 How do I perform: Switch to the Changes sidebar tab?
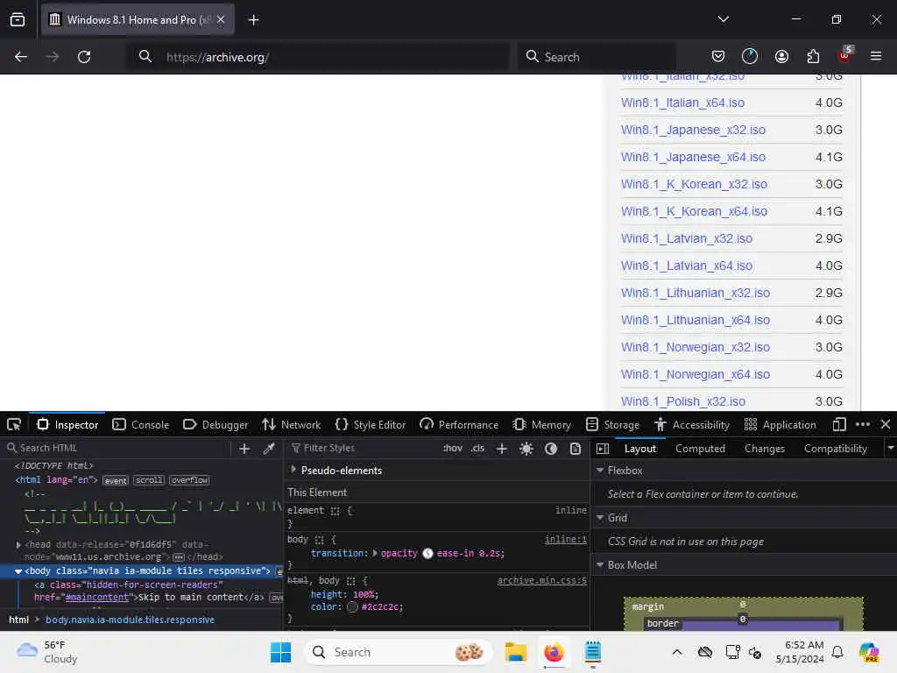764,449
